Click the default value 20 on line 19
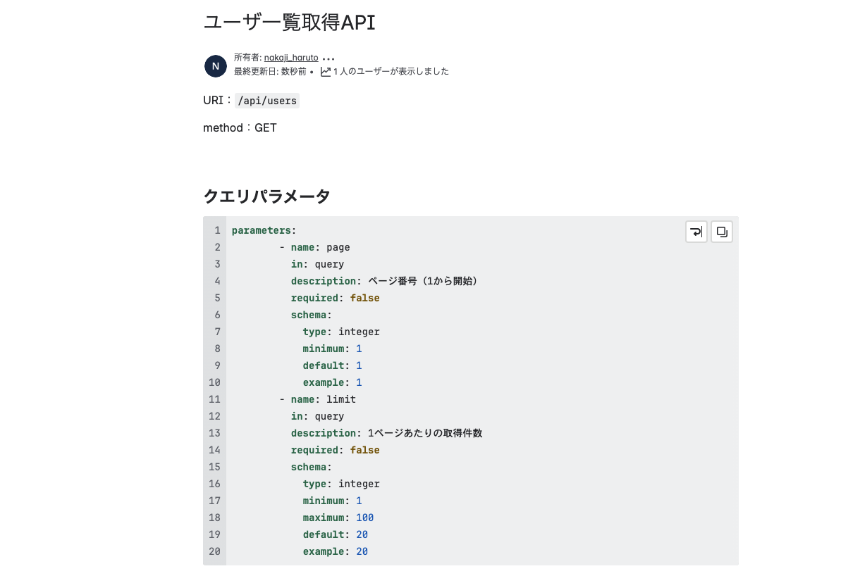The image size is (860, 583). pyautogui.click(x=362, y=534)
